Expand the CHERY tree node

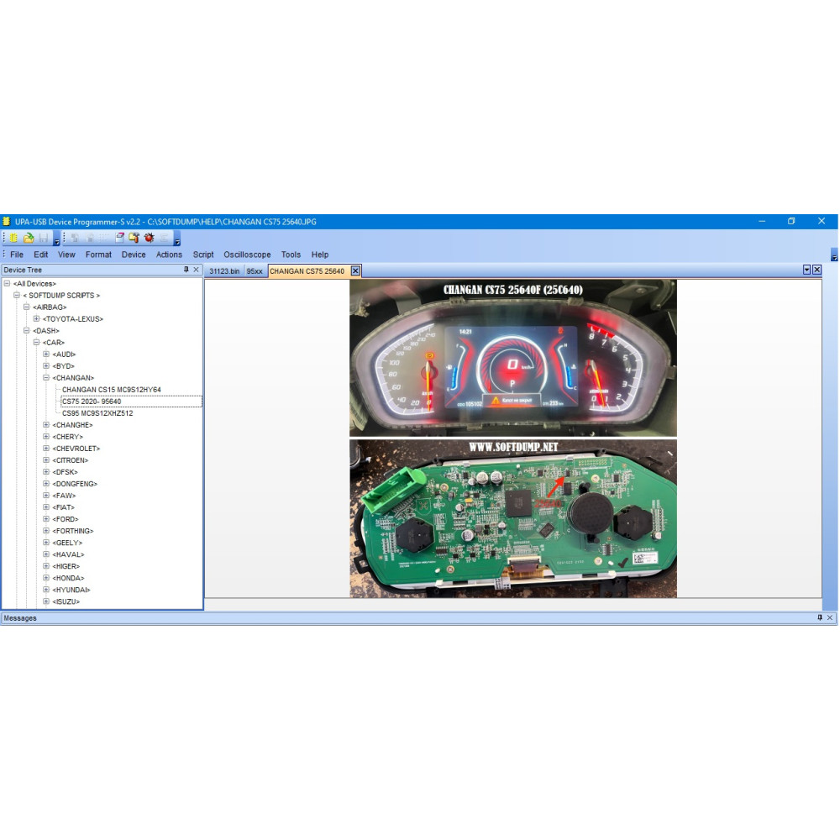click(46, 437)
